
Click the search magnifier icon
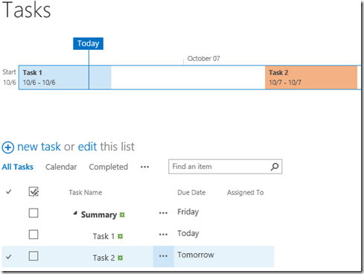click(x=275, y=167)
